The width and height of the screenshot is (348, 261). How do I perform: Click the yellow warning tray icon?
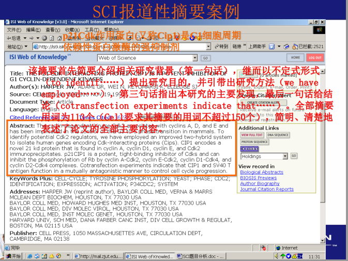[x=294, y=256]
